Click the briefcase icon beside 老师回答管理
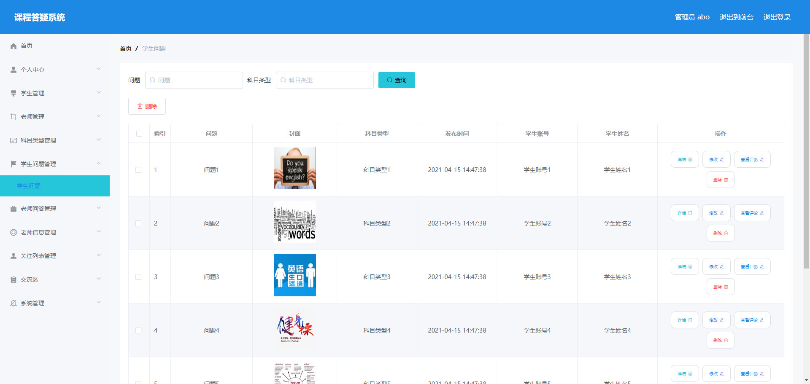 tap(13, 209)
